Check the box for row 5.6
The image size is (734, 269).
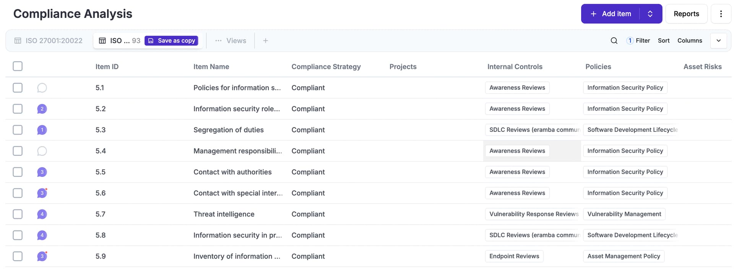(18, 193)
